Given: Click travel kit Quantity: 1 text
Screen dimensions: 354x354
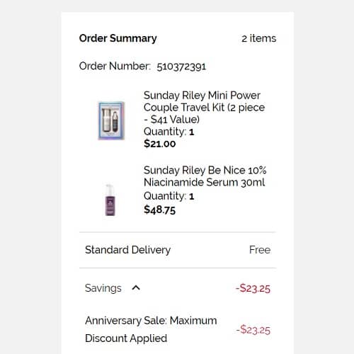Looking at the screenshot, I should (x=169, y=132).
